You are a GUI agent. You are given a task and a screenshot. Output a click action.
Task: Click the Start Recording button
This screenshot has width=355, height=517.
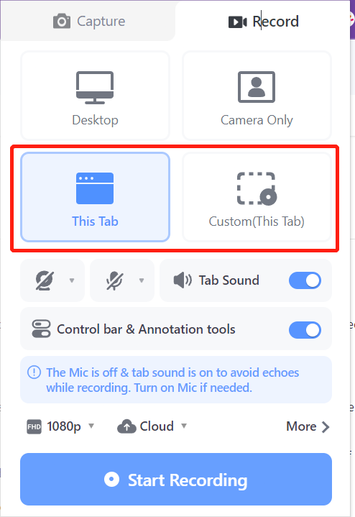coord(176,480)
